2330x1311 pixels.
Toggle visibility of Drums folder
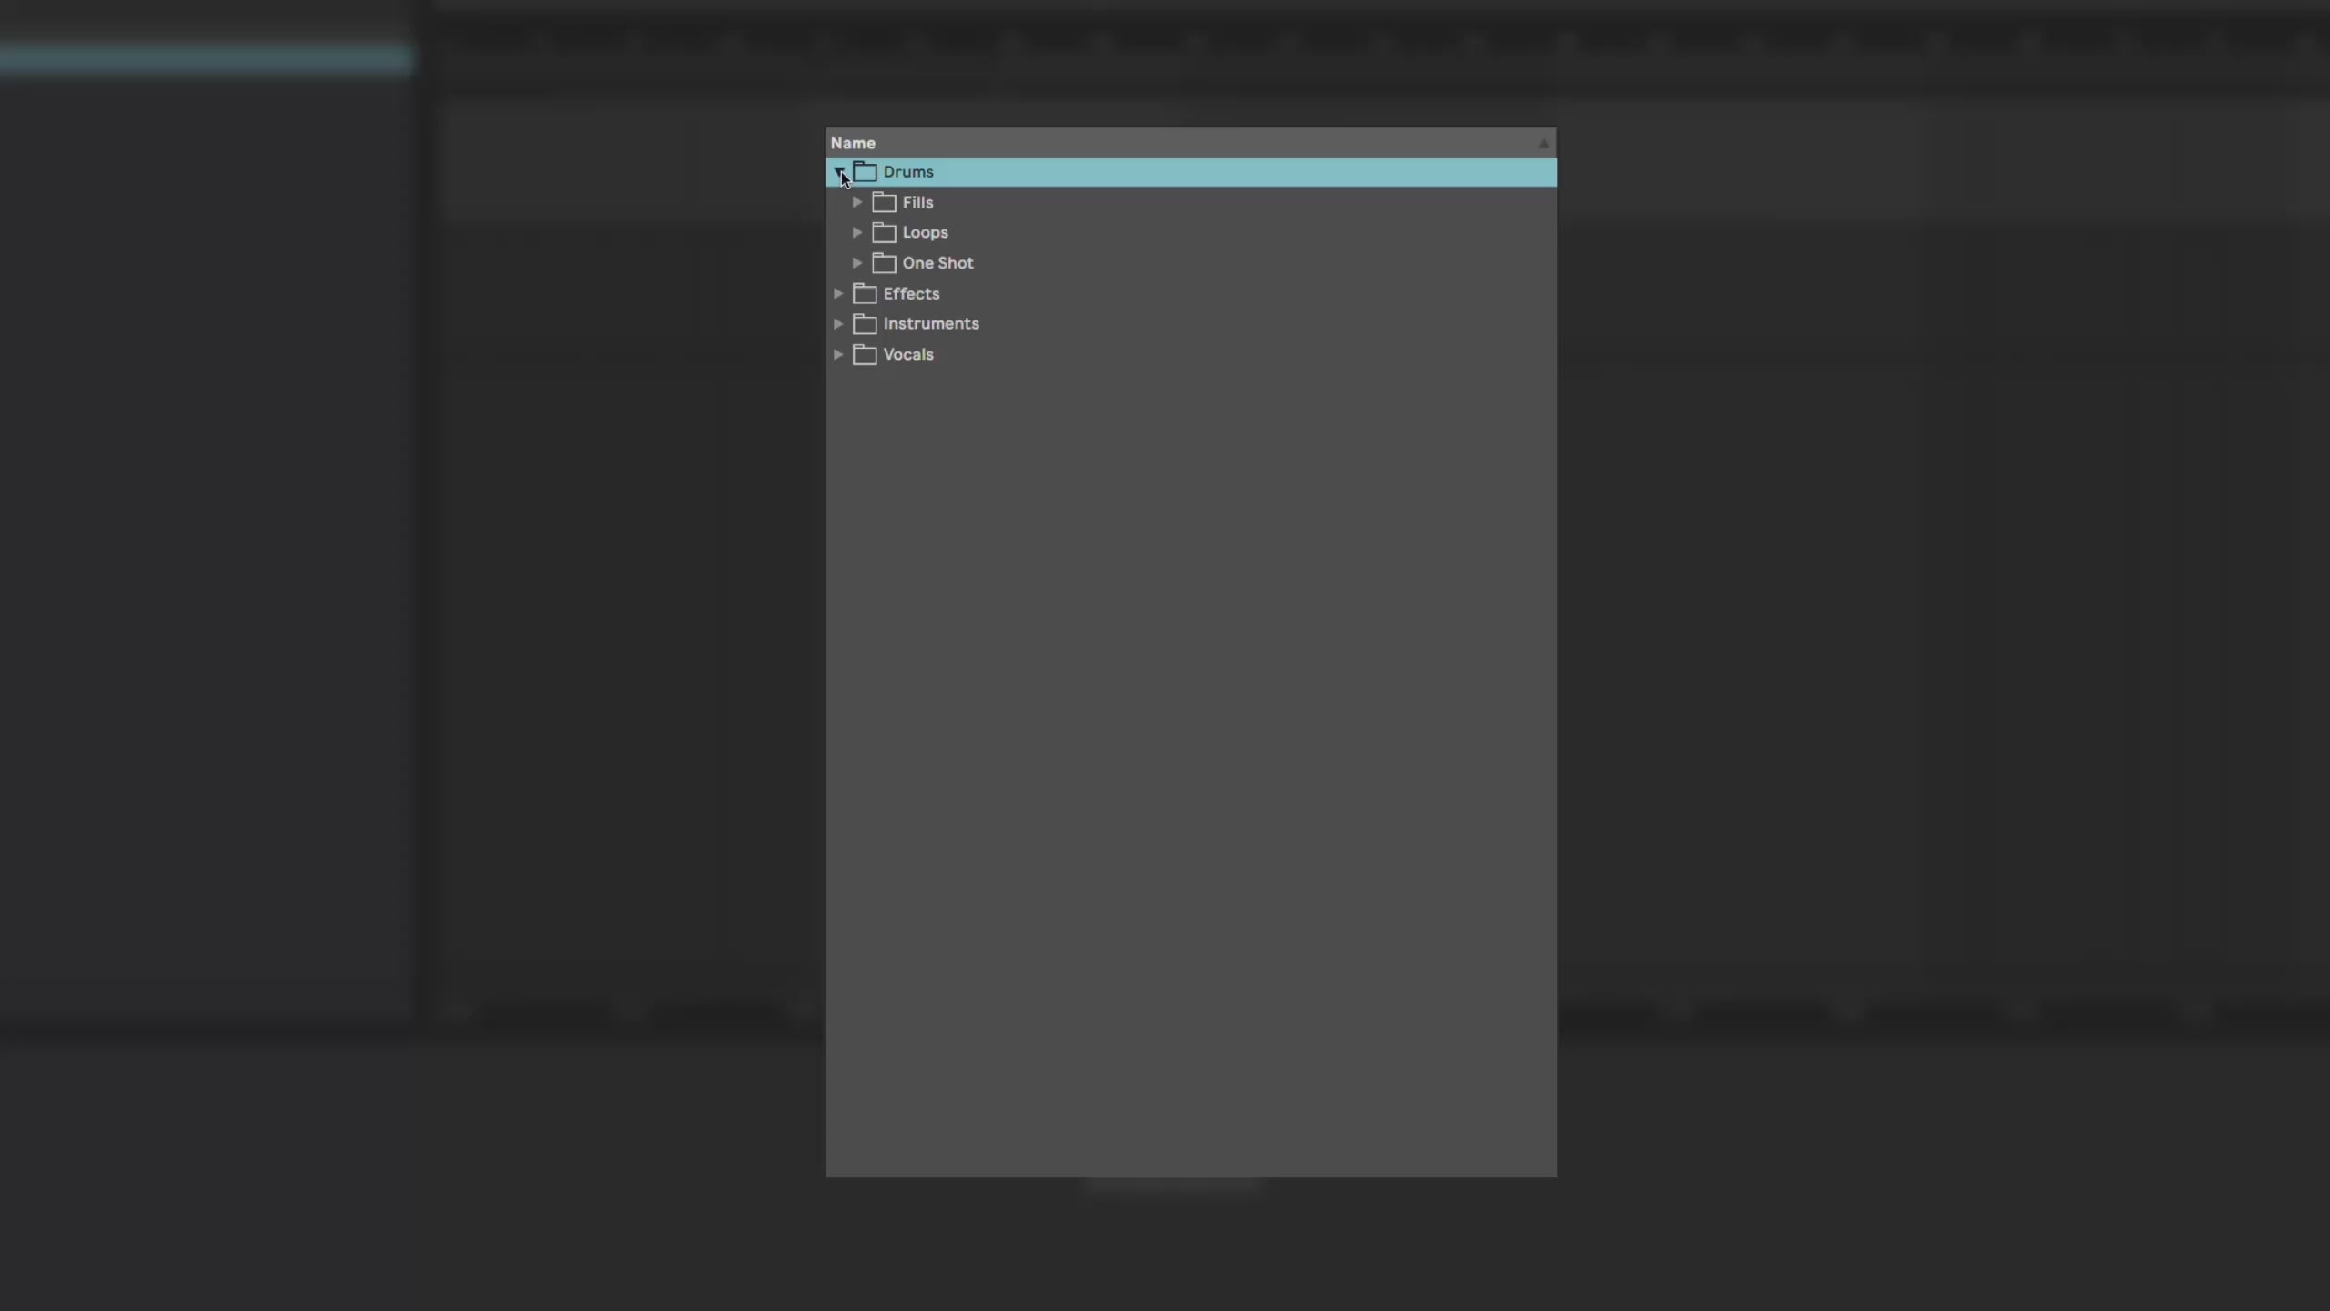click(x=838, y=171)
